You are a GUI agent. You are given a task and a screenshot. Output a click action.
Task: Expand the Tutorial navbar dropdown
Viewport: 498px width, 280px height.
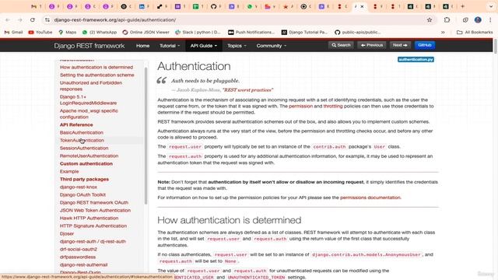pos(170,46)
